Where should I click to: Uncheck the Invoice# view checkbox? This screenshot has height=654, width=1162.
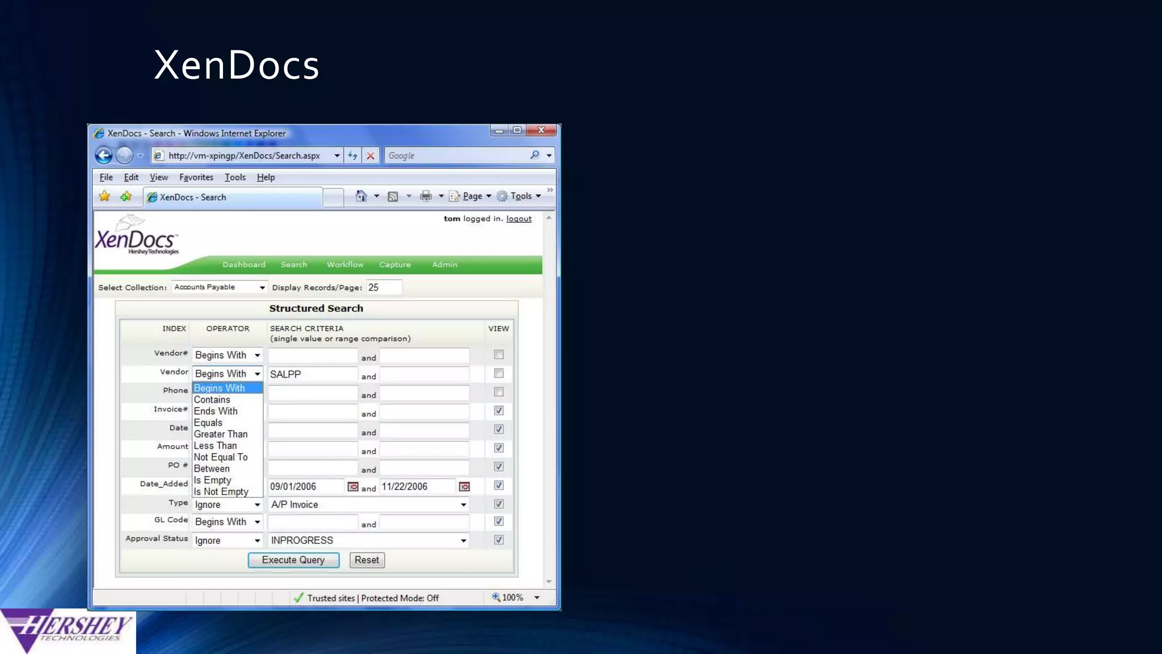499,410
